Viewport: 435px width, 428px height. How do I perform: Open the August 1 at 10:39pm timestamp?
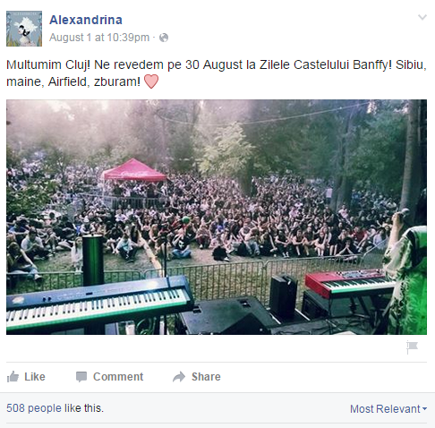(99, 38)
